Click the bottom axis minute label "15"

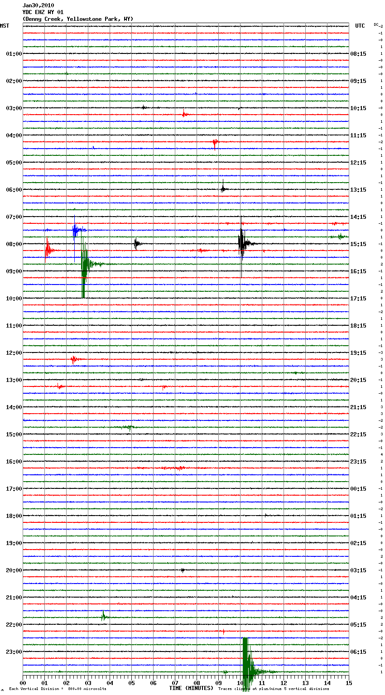(349, 683)
